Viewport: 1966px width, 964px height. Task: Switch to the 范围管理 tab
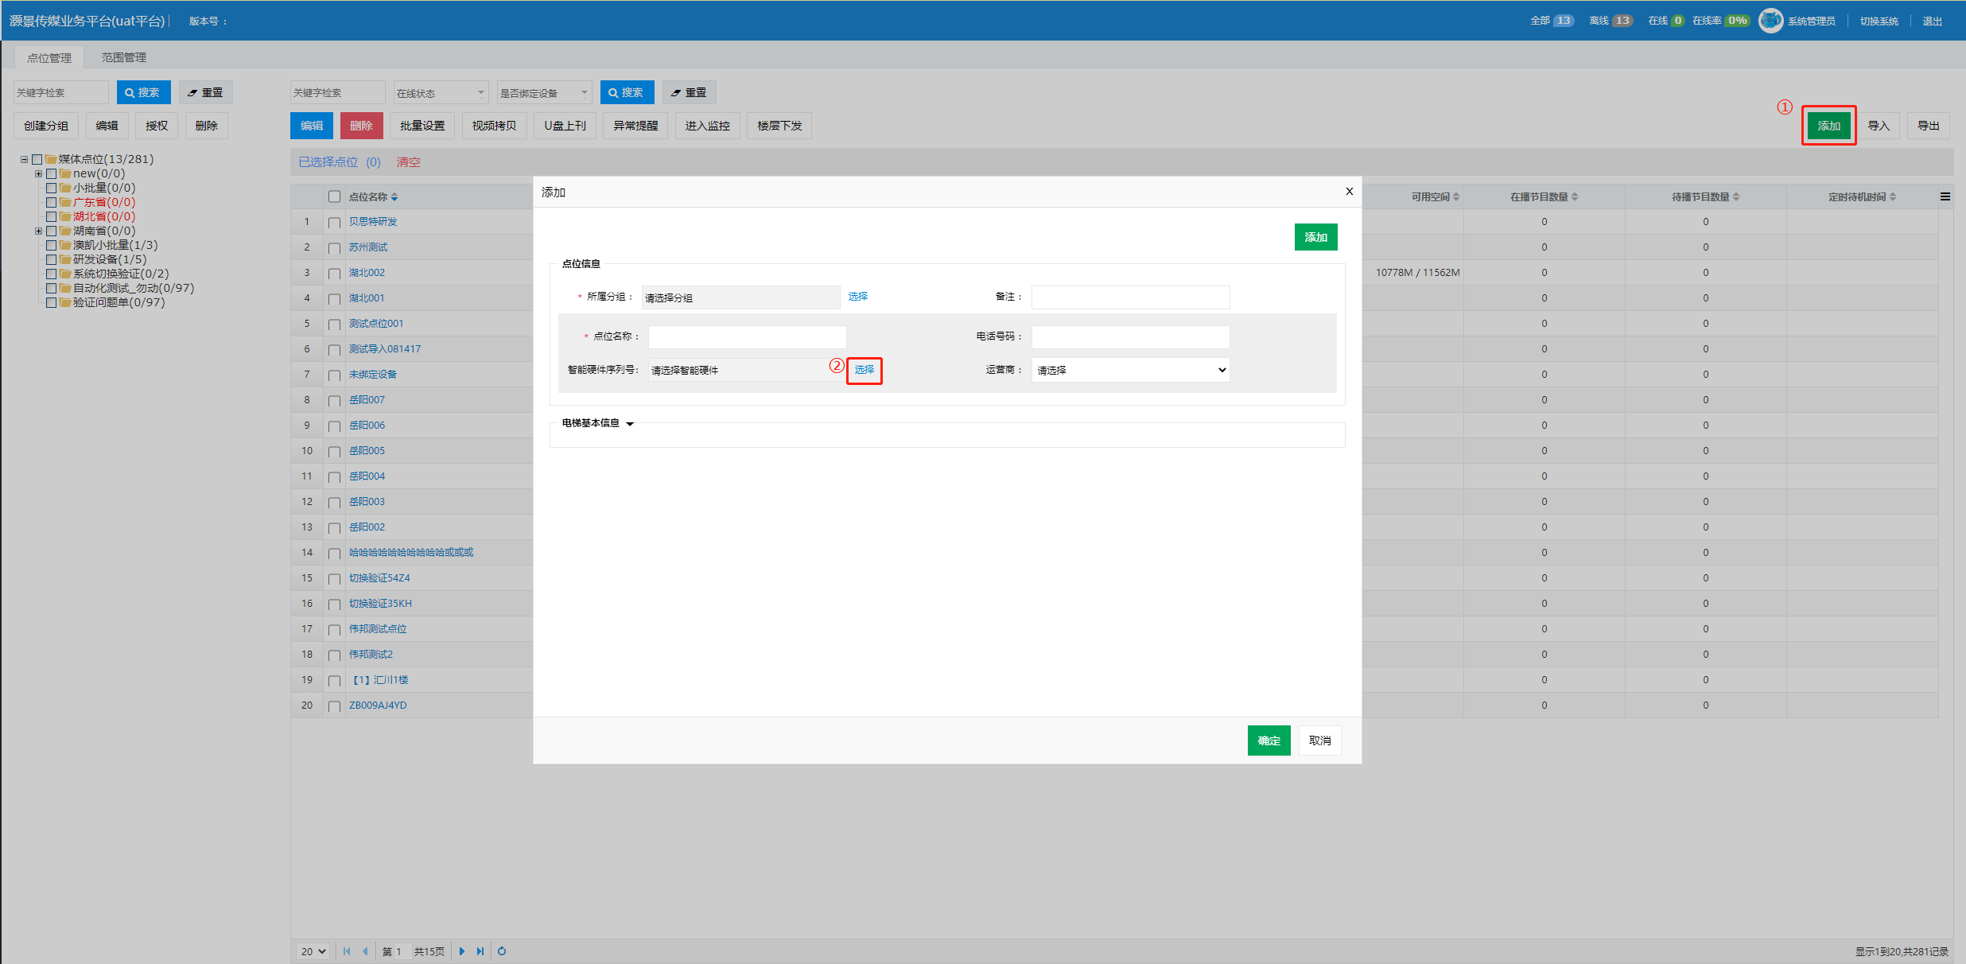pyautogui.click(x=123, y=57)
